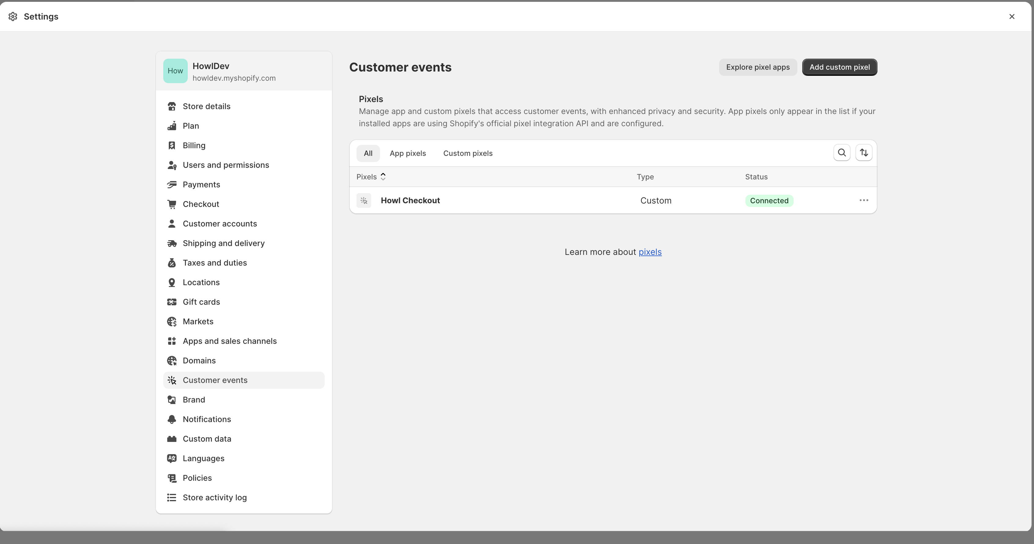The width and height of the screenshot is (1034, 544).
Task: Go to Store activity log
Action: (x=214, y=498)
